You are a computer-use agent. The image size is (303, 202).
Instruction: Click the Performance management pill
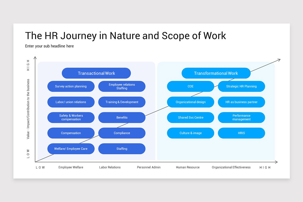[241, 117]
